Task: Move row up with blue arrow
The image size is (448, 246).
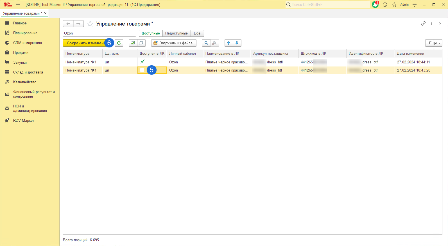Action: [x=229, y=43]
